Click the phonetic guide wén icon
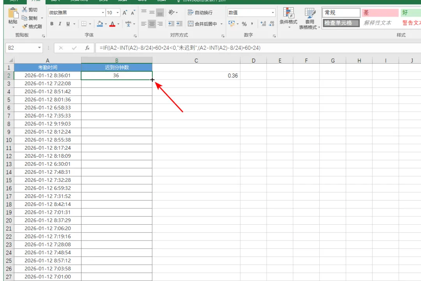 128,24
